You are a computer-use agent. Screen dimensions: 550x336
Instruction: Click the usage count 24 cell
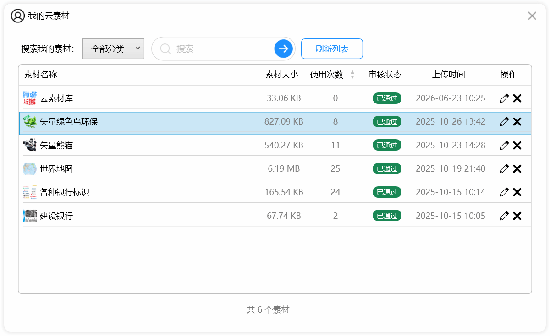[x=335, y=192]
